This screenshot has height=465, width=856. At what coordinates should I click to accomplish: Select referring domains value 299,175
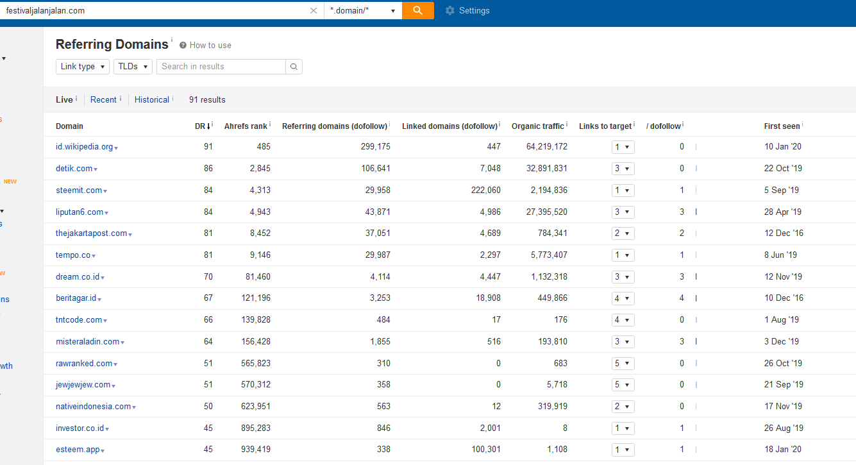coord(375,147)
